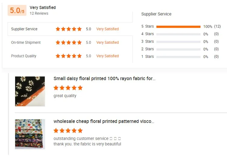Click the Product Quality star rating icons
This screenshot has height=163, width=227.
68,56
